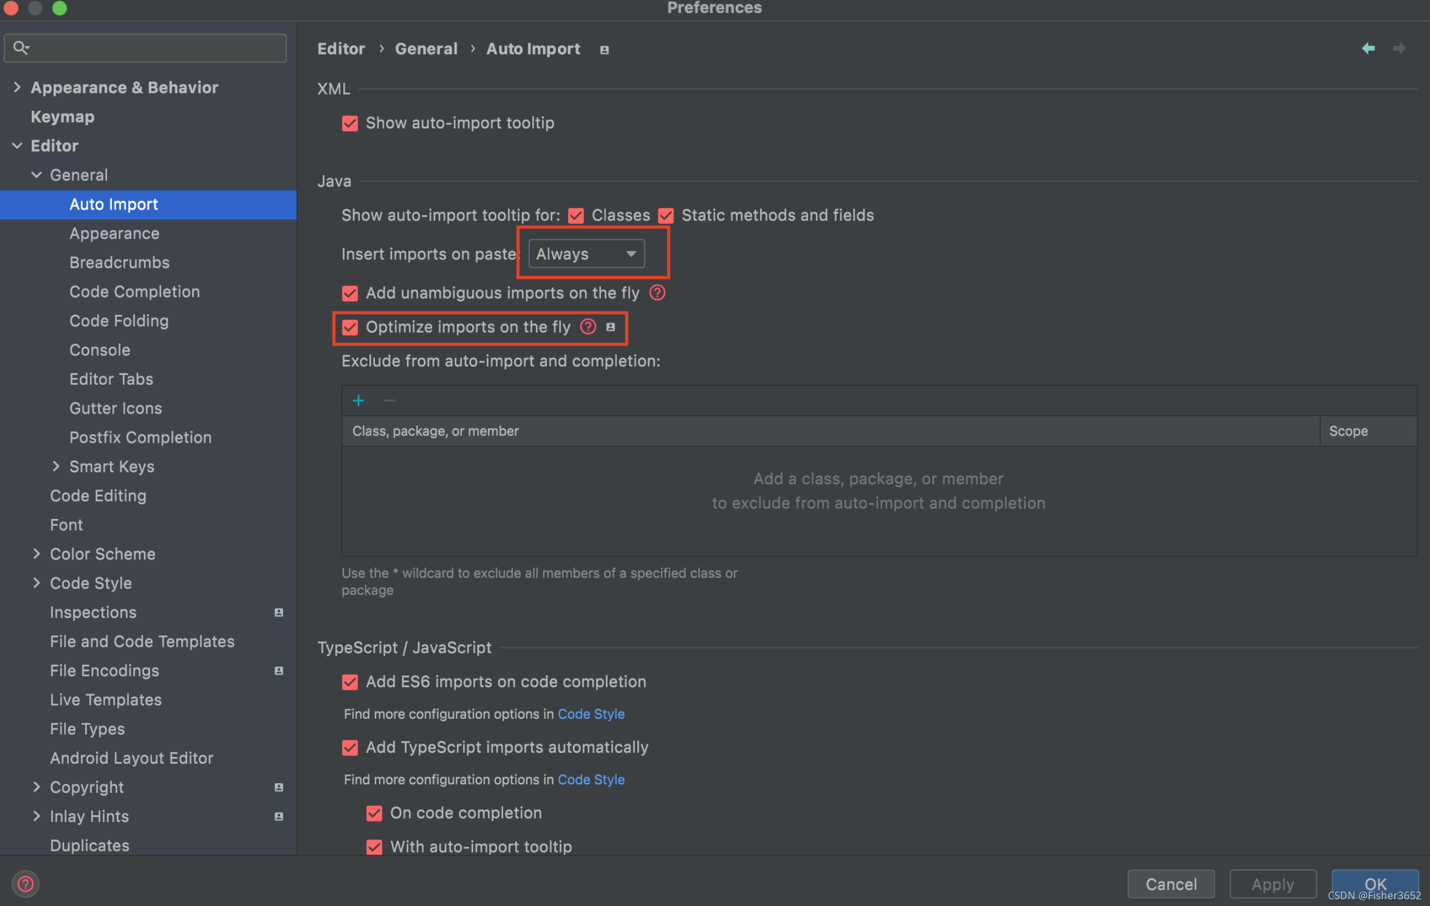The image size is (1430, 906).
Task: Open Duplicates settings page
Action: [x=90, y=845]
